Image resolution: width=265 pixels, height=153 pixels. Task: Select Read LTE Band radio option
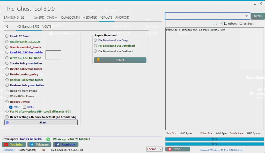[x=7, y=36]
